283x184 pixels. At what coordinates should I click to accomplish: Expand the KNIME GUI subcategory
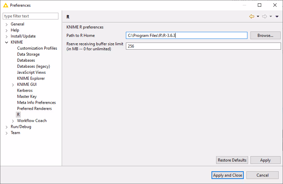(13, 84)
